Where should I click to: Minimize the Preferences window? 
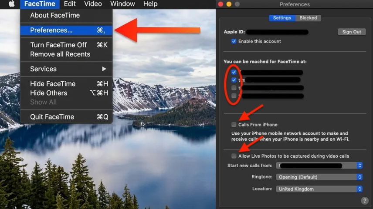tap(229, 4)
